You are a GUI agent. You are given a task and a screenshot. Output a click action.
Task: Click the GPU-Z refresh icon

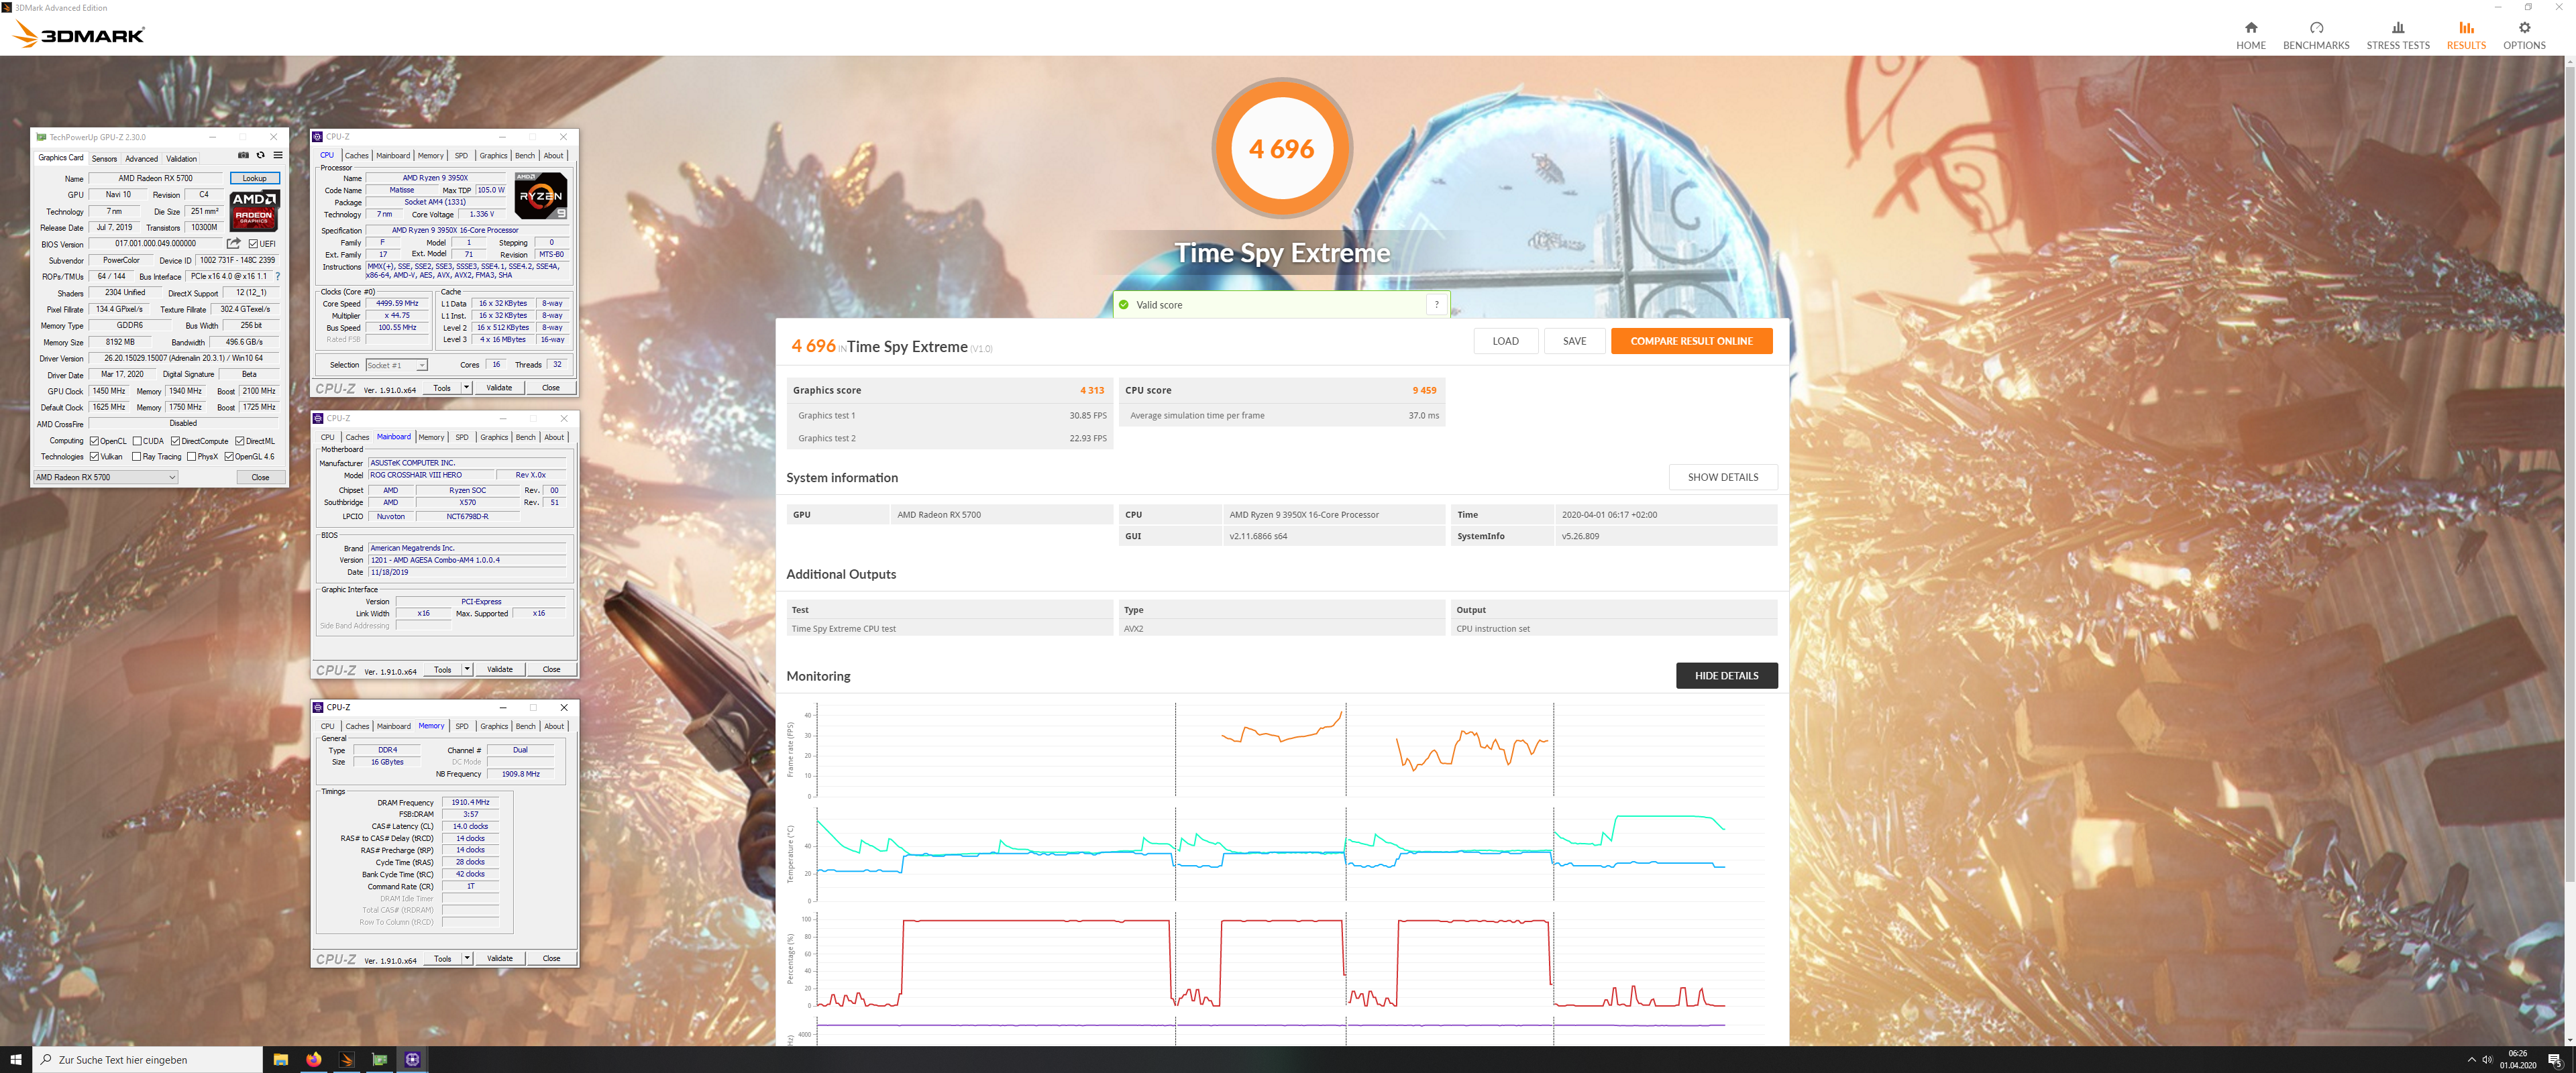tap(261, 155)
